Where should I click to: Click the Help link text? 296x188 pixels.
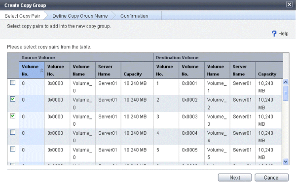point(283,34)
